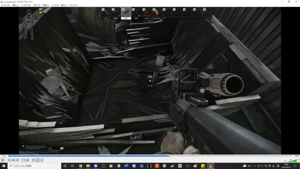Expand the hidden system tray icons

pos(255,166)
